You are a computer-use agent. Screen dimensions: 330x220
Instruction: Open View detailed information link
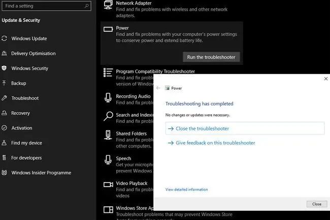[186, 189]
